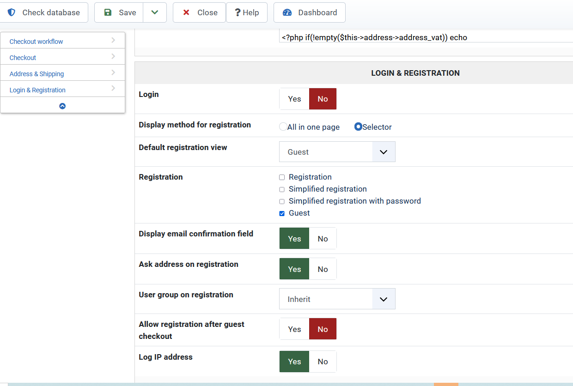573x386 pixels.
Task: Click the Help question mark icon
Action: (x=238, y=12)
